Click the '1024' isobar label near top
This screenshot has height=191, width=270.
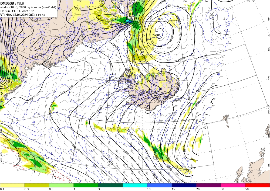pos(76,9)
